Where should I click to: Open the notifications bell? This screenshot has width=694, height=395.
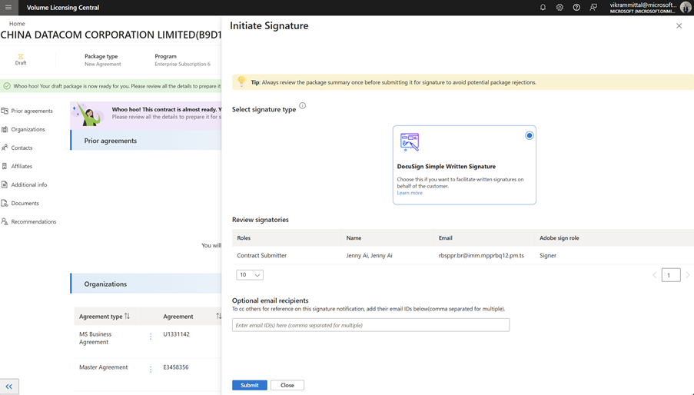pyautogui.click(x=543, y=8)
